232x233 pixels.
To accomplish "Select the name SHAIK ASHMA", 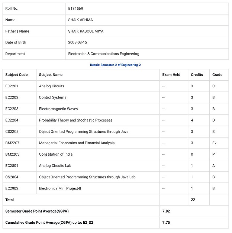I will pyautogui.click(x=80, y=20).
